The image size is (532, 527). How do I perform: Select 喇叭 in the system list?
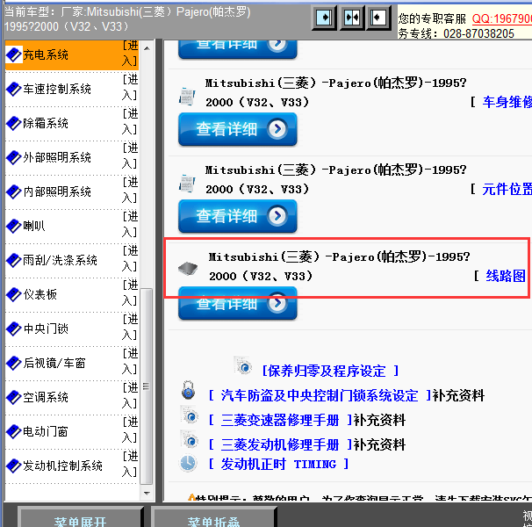click(x=34, y=226)
